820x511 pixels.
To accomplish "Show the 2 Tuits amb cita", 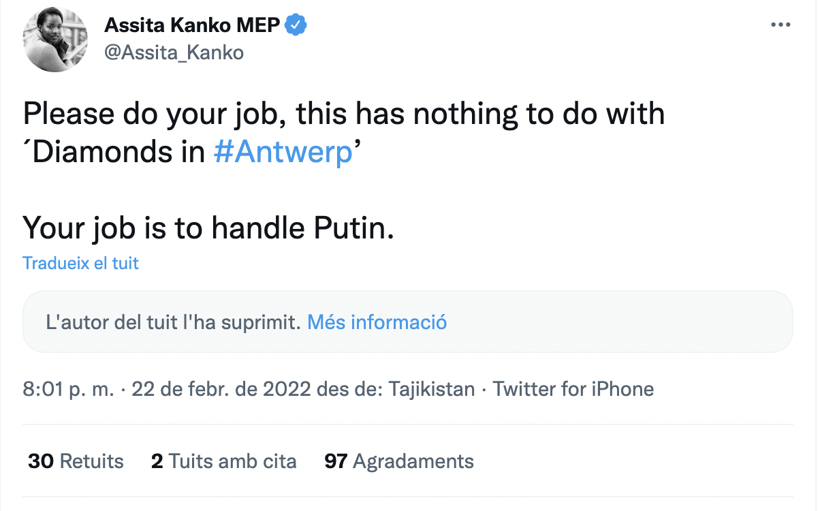I will click(223, 461).
